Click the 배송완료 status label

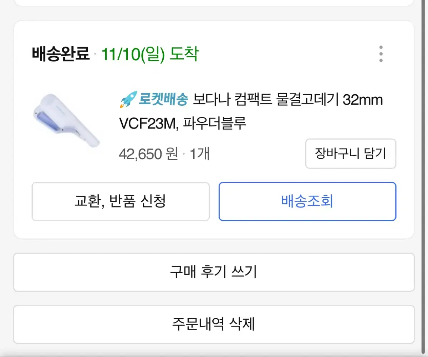(61, 54)
